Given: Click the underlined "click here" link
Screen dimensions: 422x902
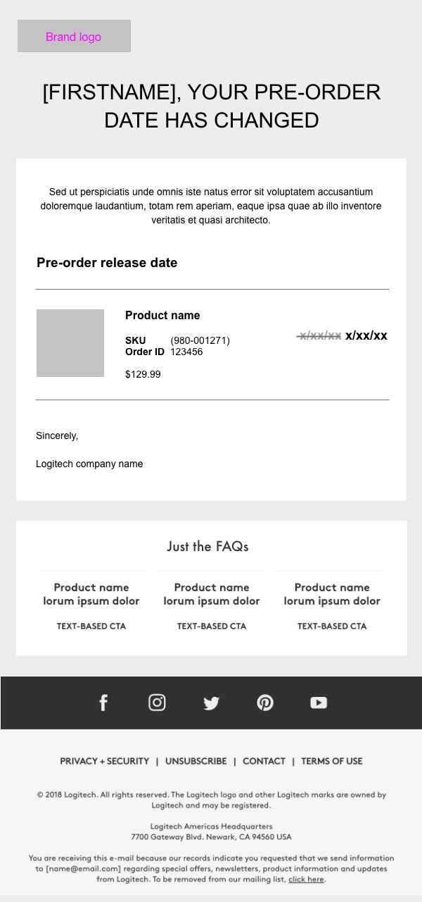Looking at the screenshot, I should (x=306, y=879).
